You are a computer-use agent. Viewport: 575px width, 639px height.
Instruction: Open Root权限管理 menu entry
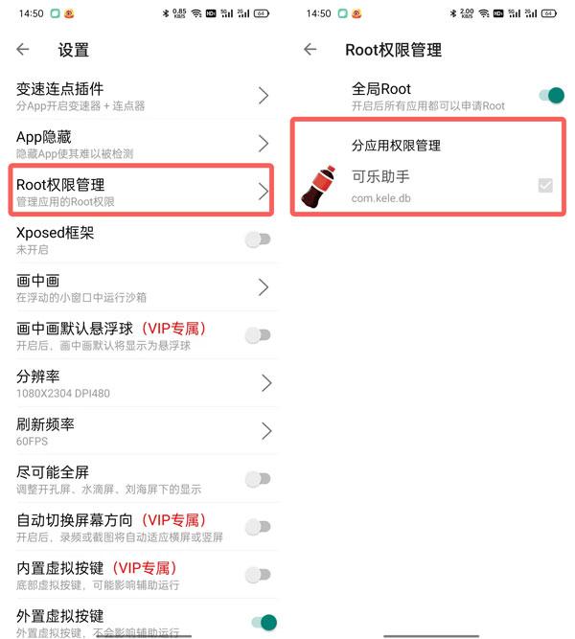click(141, 191)
